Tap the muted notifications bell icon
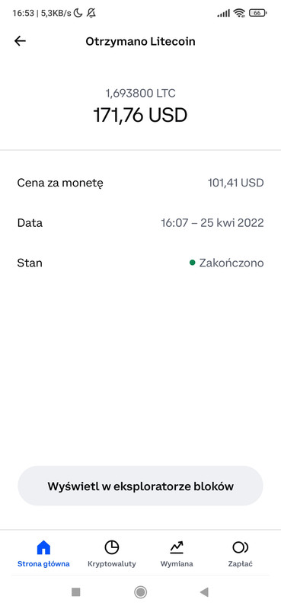Image resolution: width=281 pixels, height=609 pixels. [91, 13]
